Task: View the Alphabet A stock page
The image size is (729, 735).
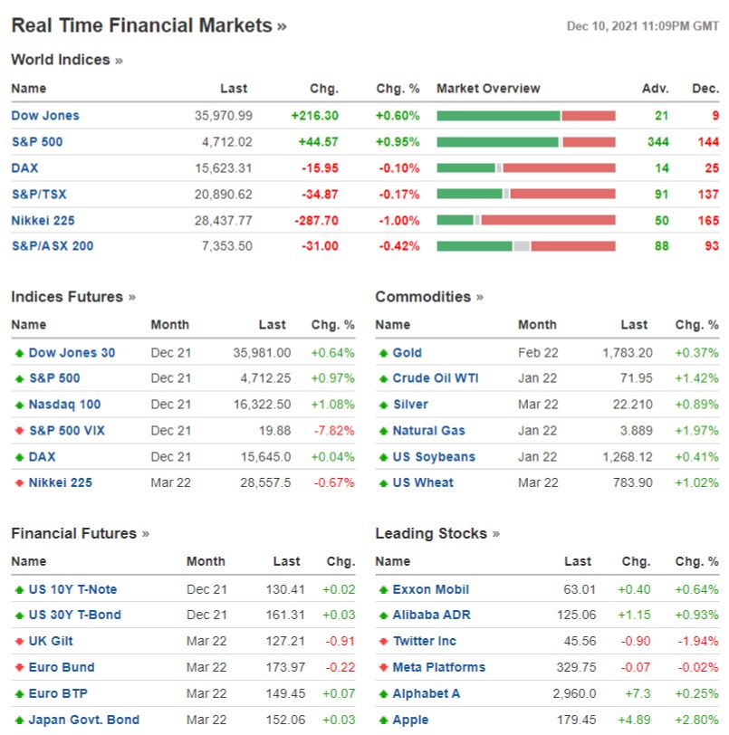Action: 426,693
